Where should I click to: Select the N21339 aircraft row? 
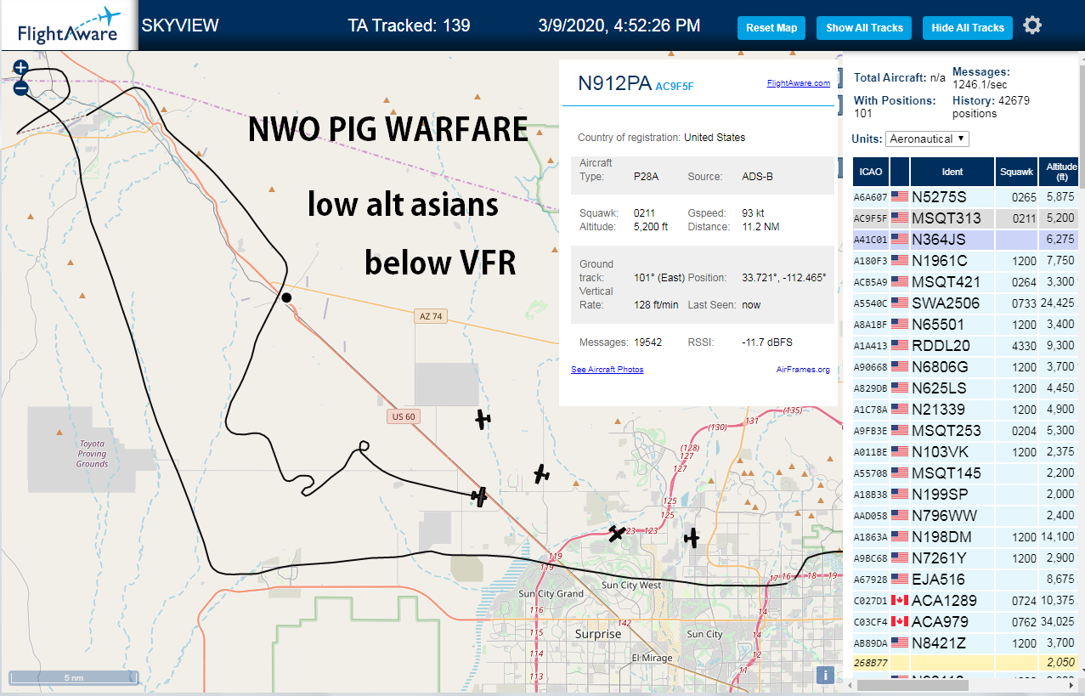pos(966,409)
